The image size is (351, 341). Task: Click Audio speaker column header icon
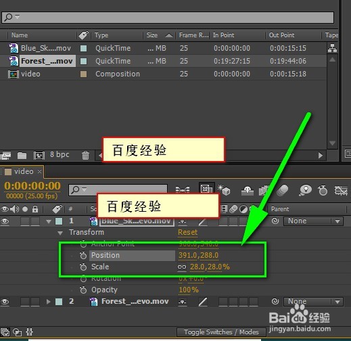[x=15, y=209]
